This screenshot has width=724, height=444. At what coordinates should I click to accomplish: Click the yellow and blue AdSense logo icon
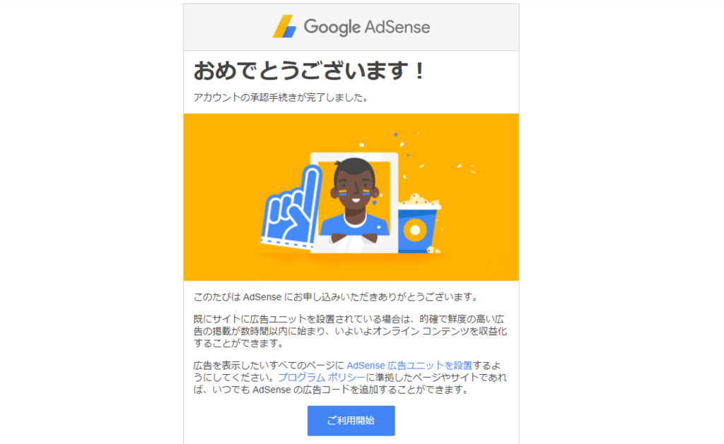point(284,26)
